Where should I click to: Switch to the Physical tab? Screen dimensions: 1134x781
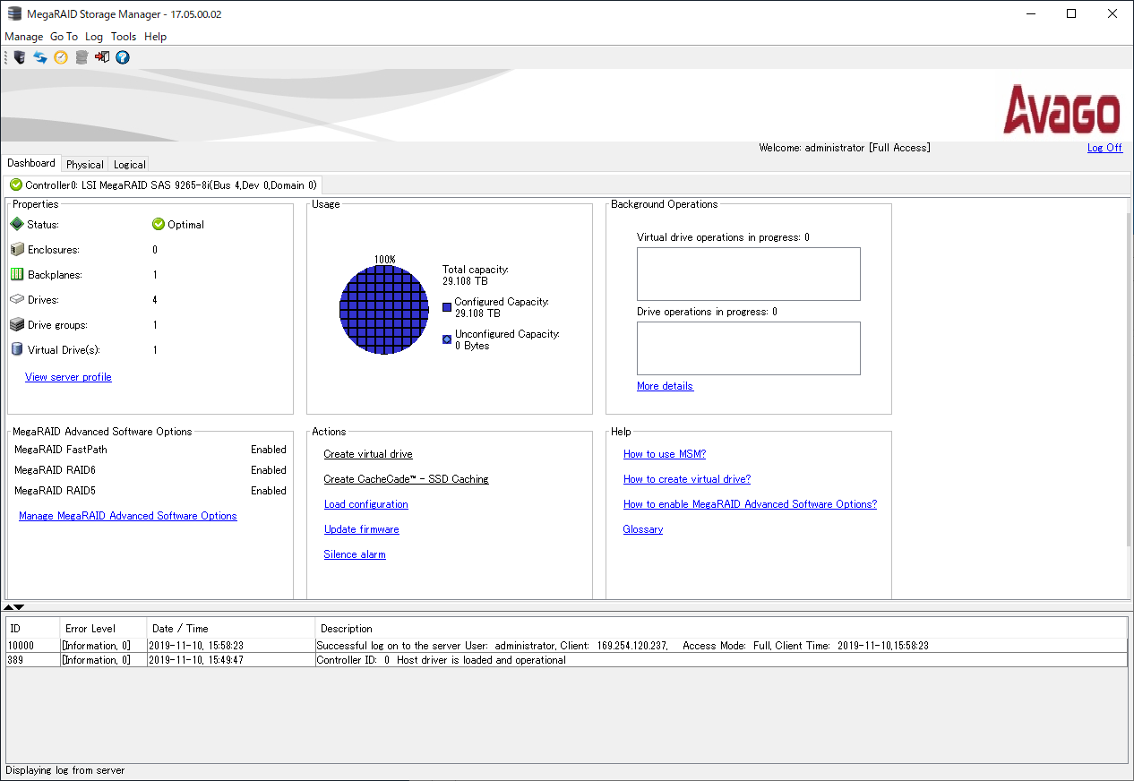pyautogui.click(x=85, y=165)
